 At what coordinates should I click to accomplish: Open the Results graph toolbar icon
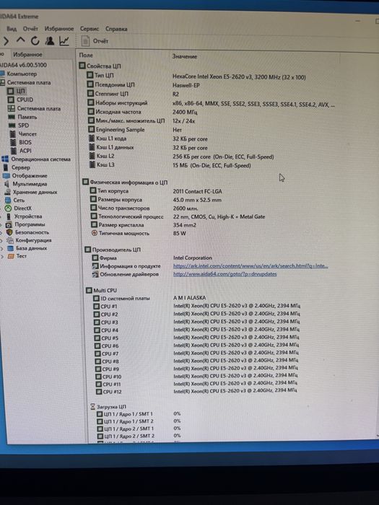coord(64,41)
